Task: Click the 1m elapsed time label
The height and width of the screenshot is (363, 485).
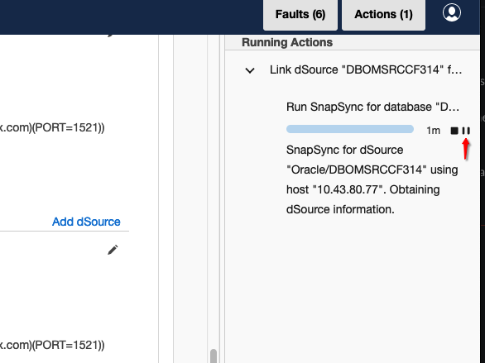Action: click(433, 131)
